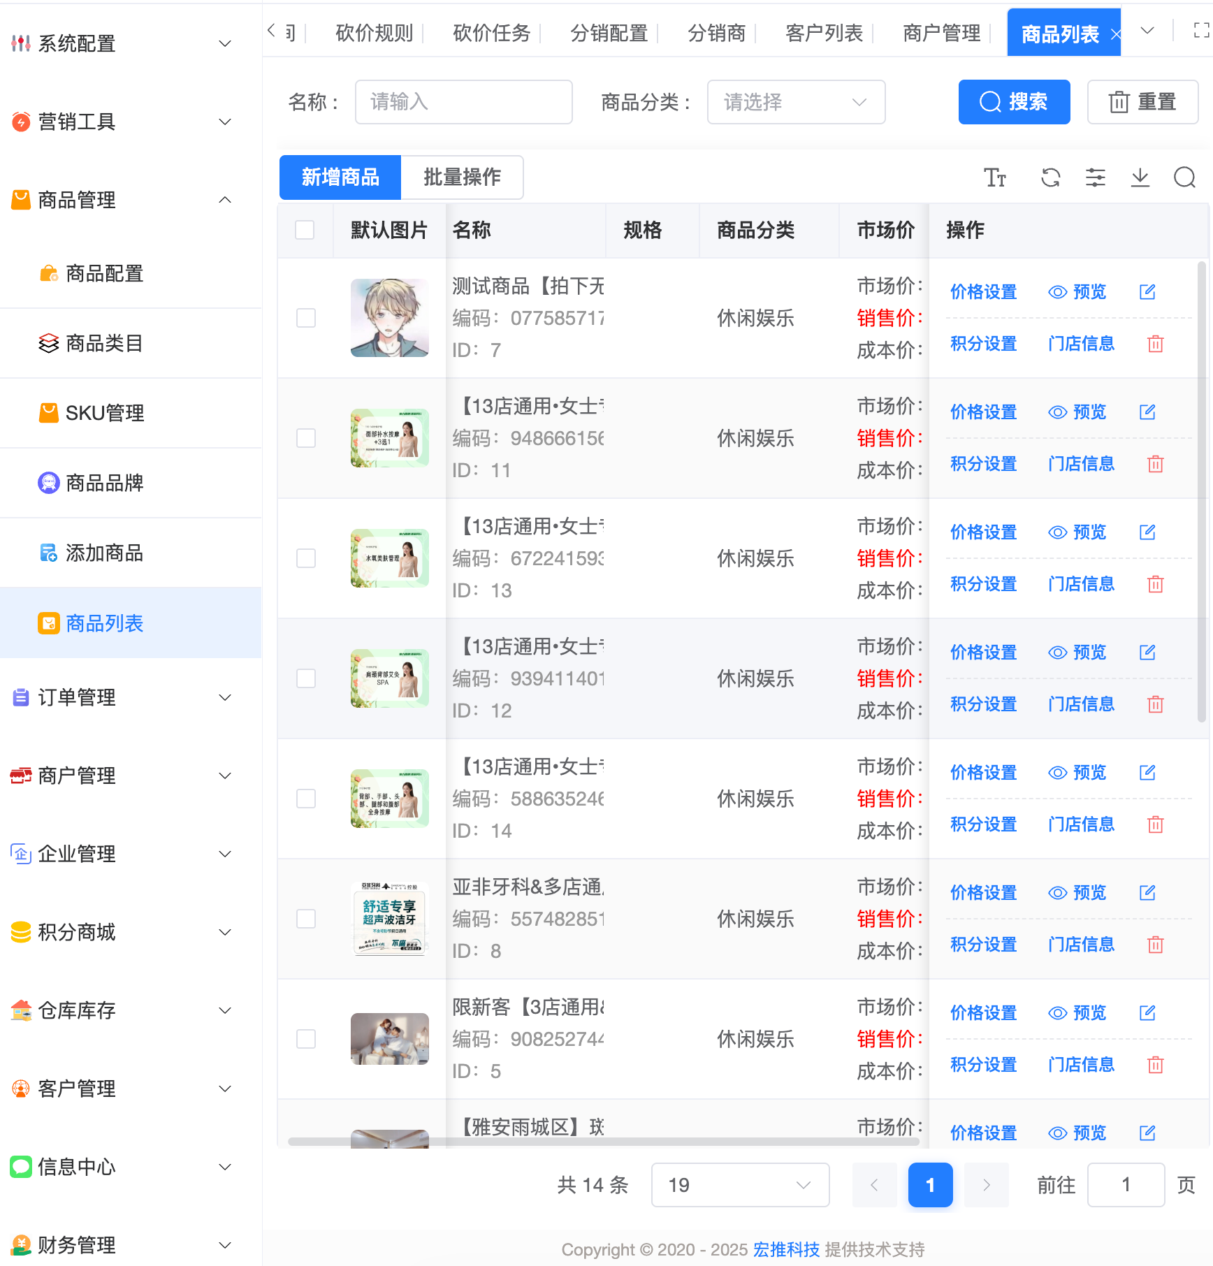The height and width of the screenshot is (1266, 1213).
Task: Click the refresh table icon
Action: click(1050, 178)
